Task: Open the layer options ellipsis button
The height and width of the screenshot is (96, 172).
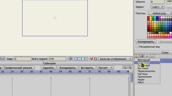Action: tap(152, 56)
